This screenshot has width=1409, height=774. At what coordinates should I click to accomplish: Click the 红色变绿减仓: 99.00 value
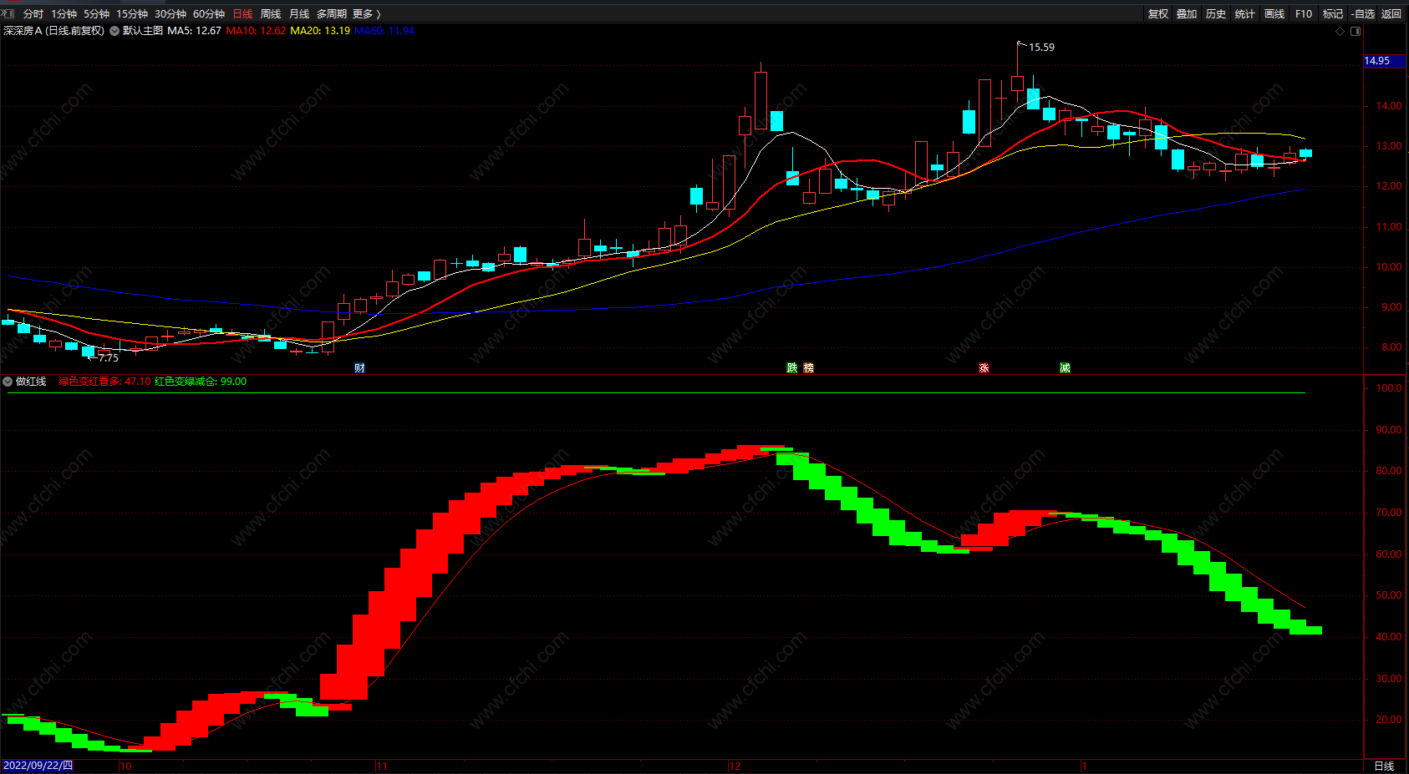tap(201, 382)
